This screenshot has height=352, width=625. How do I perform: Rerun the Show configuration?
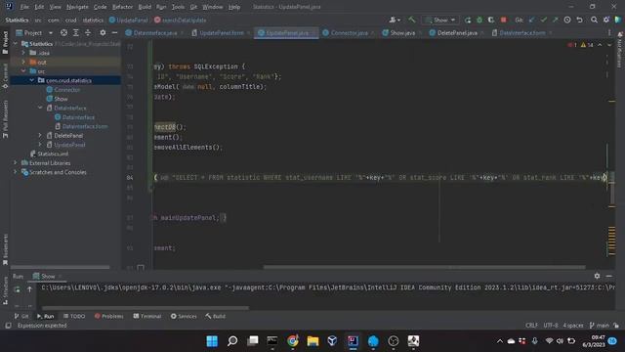click(x=468, y=20)
